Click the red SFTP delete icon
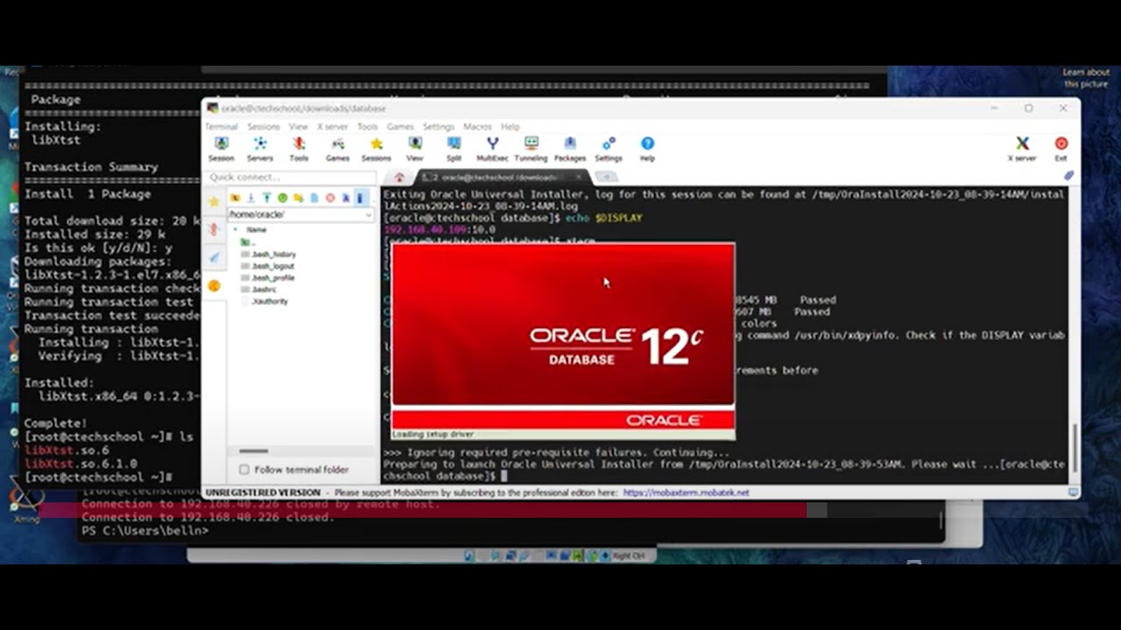This screenshot has height=630, width=1121. point(330,199)
